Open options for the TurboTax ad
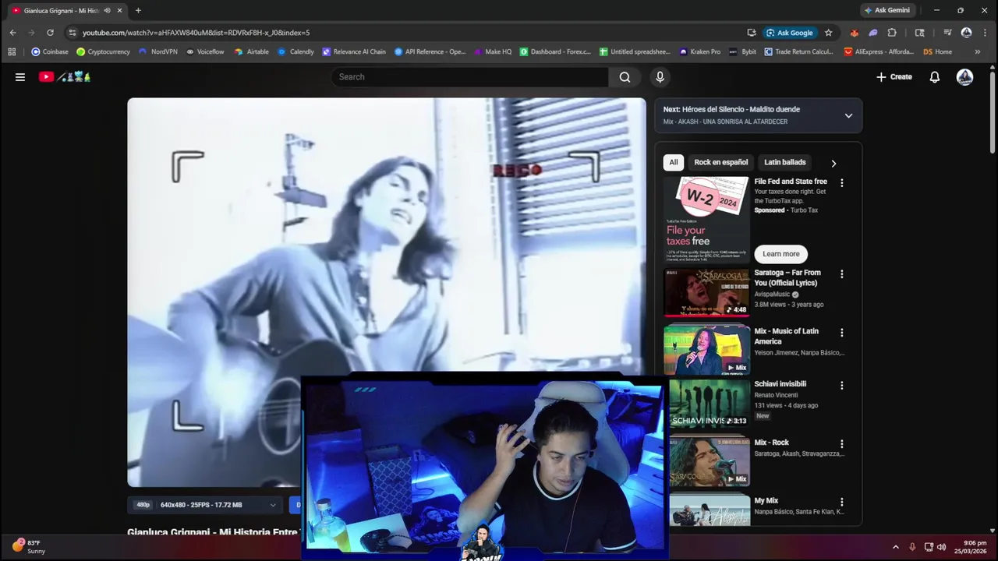Screen dimensions: 998x561 (841, 183)
